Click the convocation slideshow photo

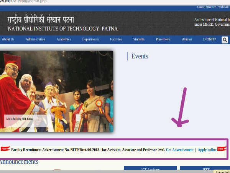pyautogui.click(x=56, y=91)
